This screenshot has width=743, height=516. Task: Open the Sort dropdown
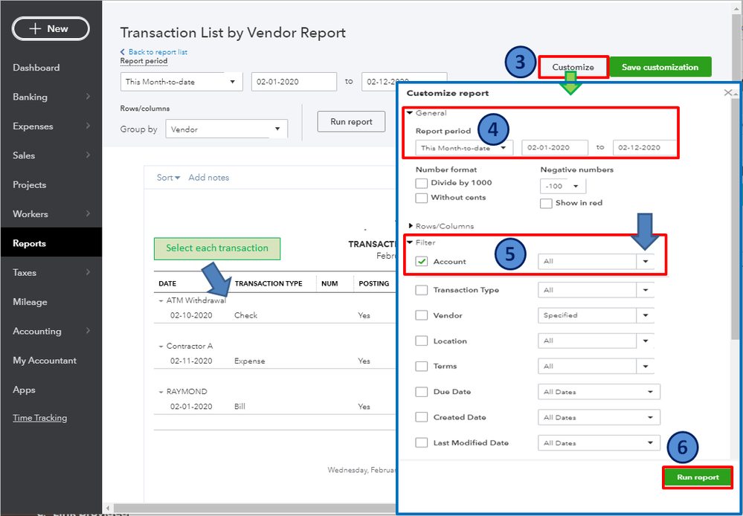(x=168, y=178)
